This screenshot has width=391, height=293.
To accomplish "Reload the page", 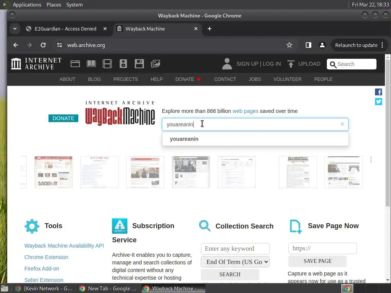I will [43, 45].
